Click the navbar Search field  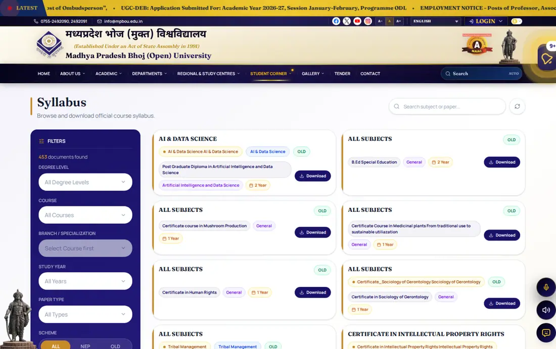pos(481,74)
